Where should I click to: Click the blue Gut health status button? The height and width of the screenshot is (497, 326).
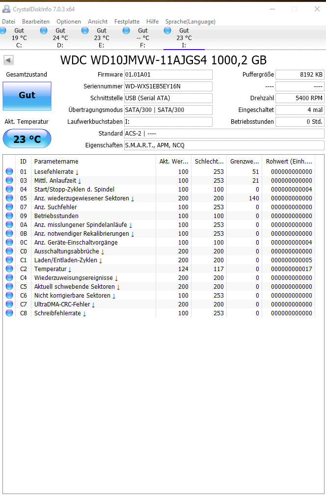pos(27,96)
